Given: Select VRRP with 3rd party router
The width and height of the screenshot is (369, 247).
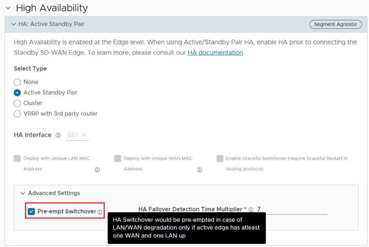Looking at the screenshot, I should pyautogui.click(x=17, y=114).
